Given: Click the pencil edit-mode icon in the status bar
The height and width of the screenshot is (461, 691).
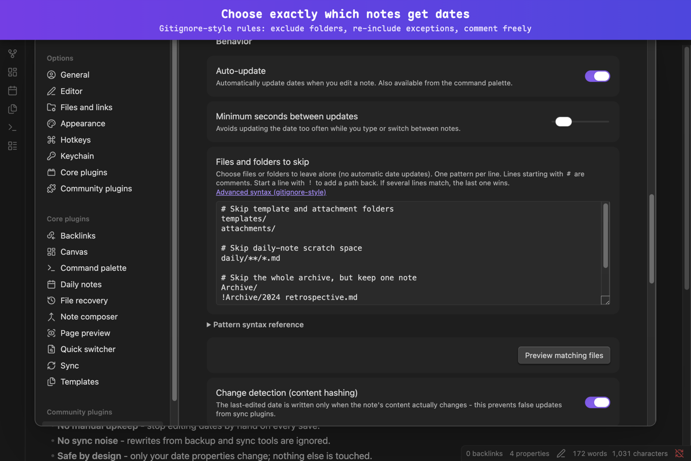Looking at the screenshot, I should (561, 454).
